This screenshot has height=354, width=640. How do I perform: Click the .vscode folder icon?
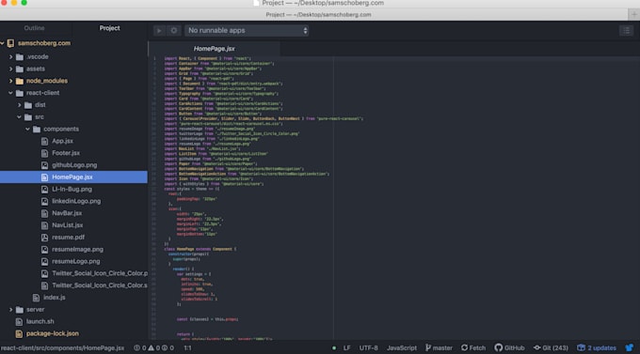19,57
